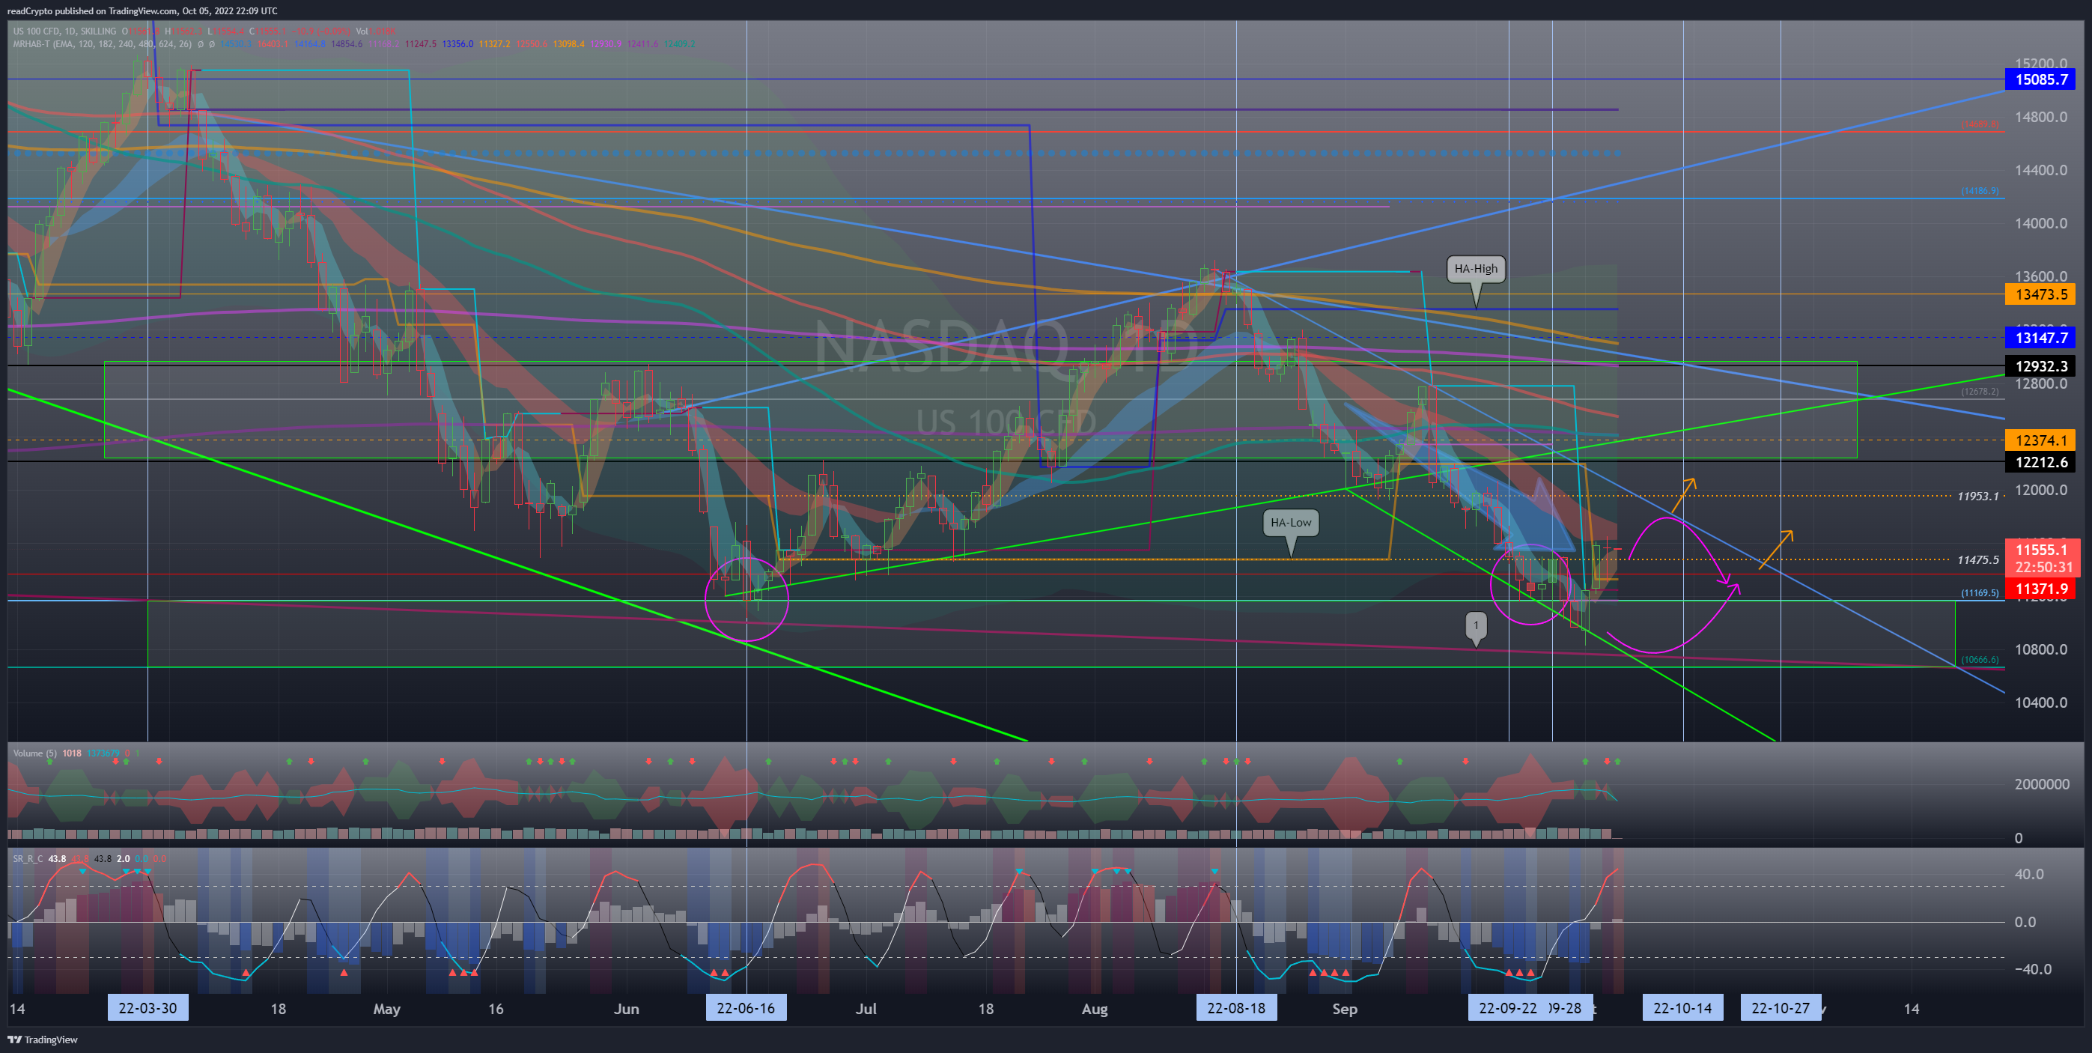
Task: Click the (11169.5) level label
Action: coord(1979,593)
